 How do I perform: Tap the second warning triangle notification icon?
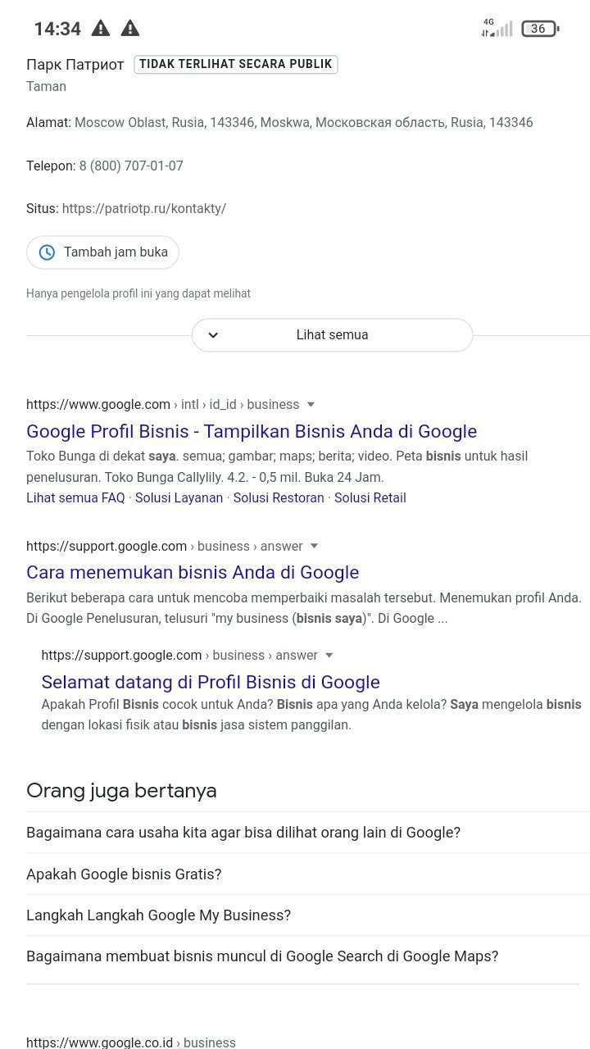click(130, 29)
